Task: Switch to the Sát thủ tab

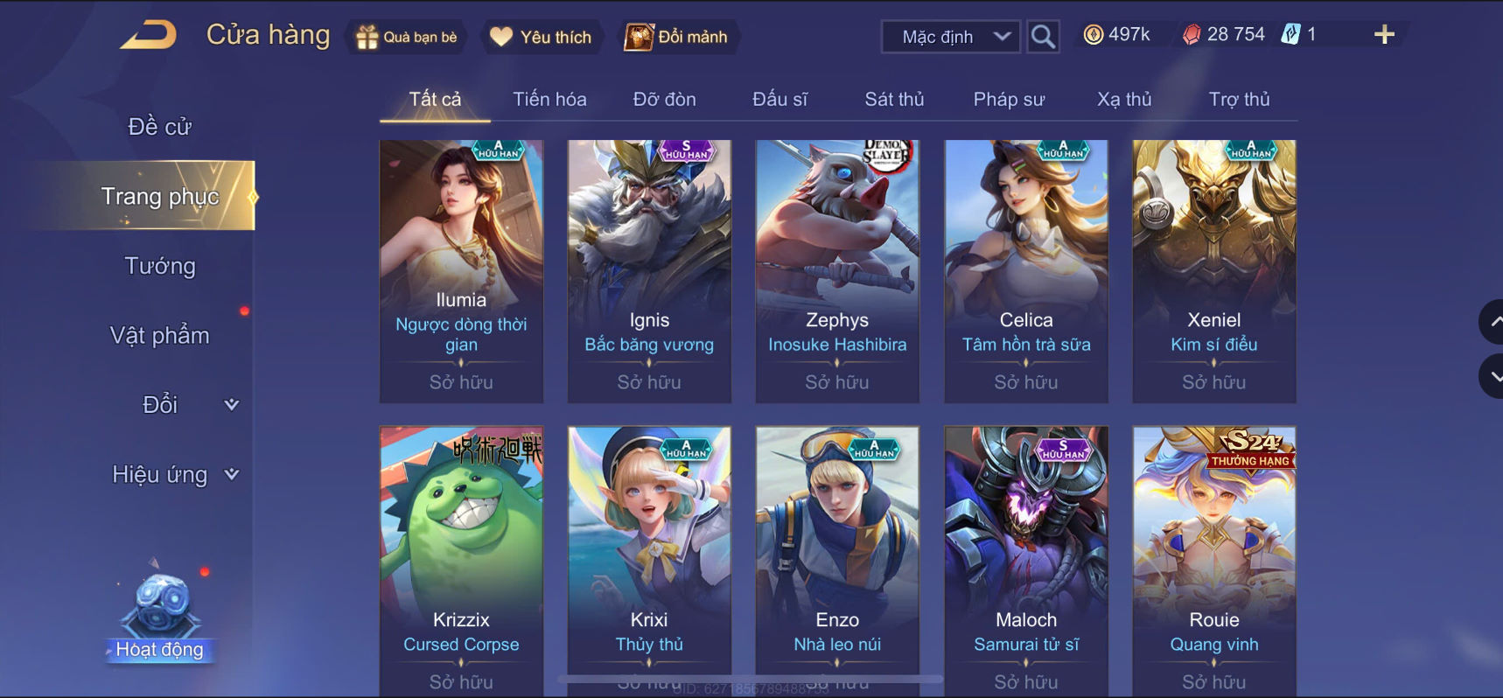Action: 894,99
